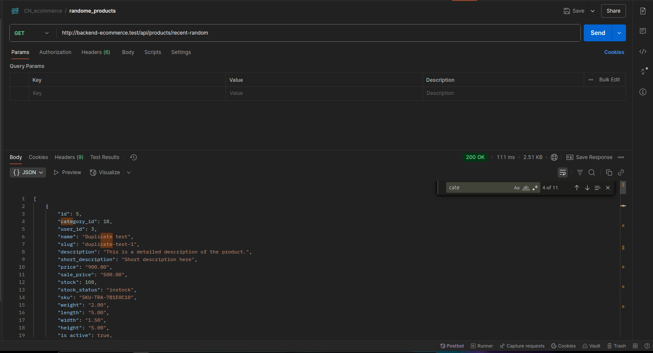Click the HTTP collection icon beside CN_ecommerce

coord(15,11)
